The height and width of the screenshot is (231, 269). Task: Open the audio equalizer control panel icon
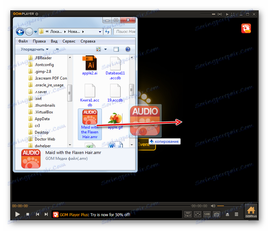197,214
